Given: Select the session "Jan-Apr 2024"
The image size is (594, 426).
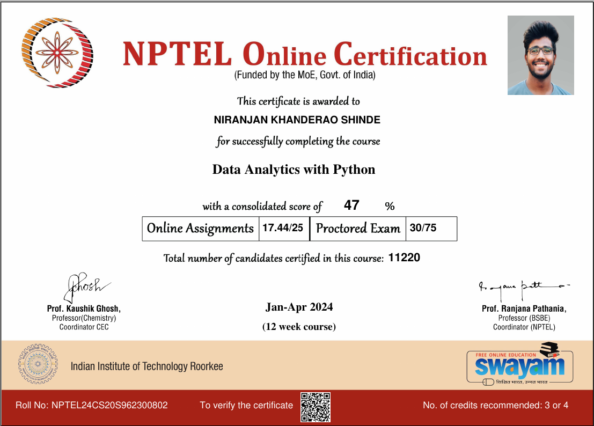Looking at the screenshot, I should point(299,307).
